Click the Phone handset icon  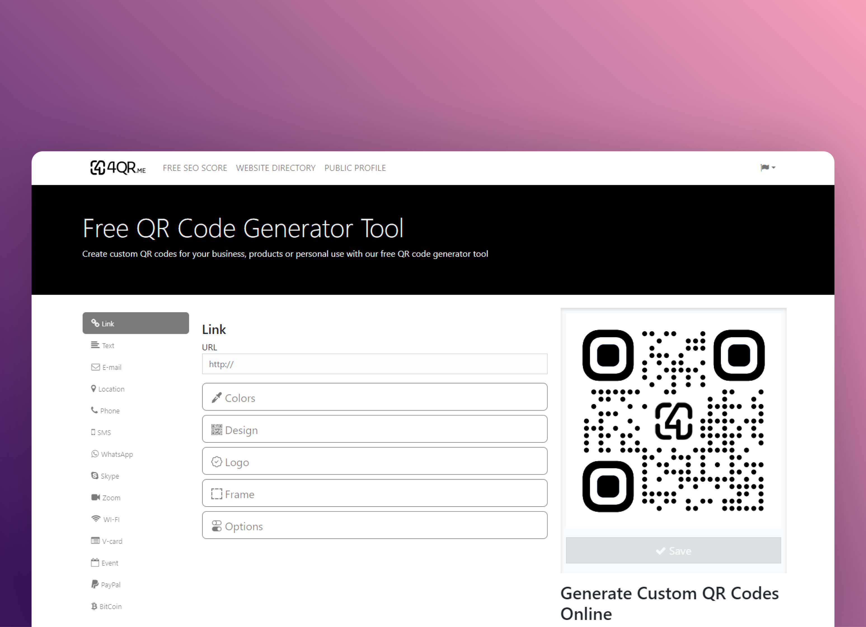(94, 410)
